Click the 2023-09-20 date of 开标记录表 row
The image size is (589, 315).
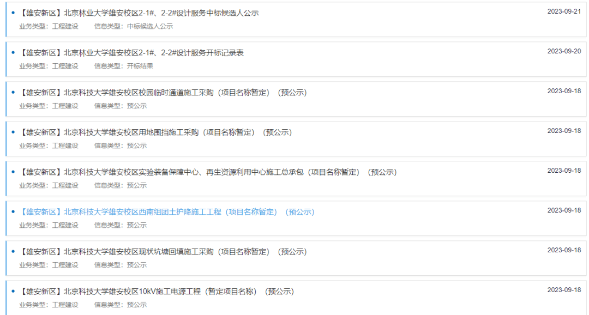(x=564, y=51)
